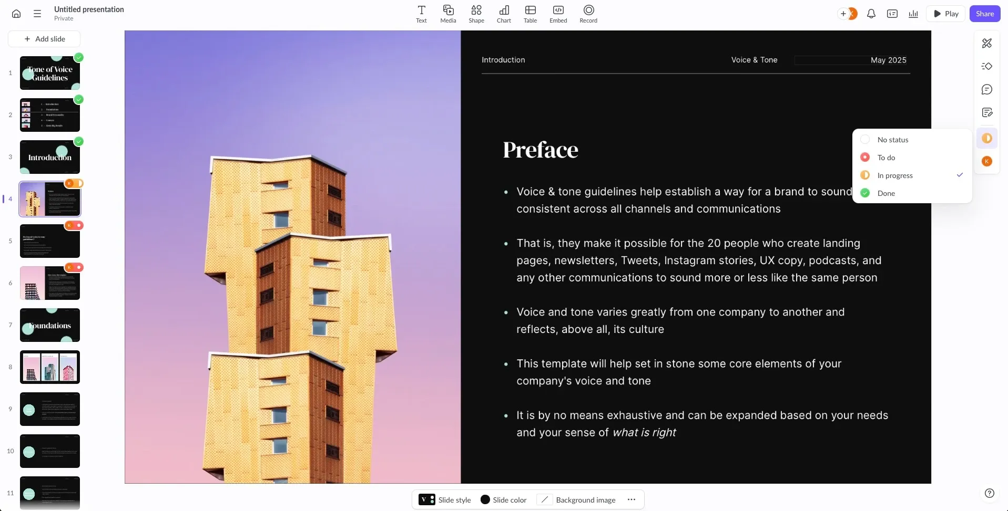This screenshot has height=511, width=1008.
Task: Open the Slide style dropdown
Action: [x=445, y=499]
